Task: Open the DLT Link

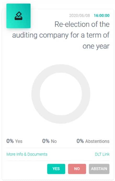Action: pyautogui.click(x=102, y=154)
